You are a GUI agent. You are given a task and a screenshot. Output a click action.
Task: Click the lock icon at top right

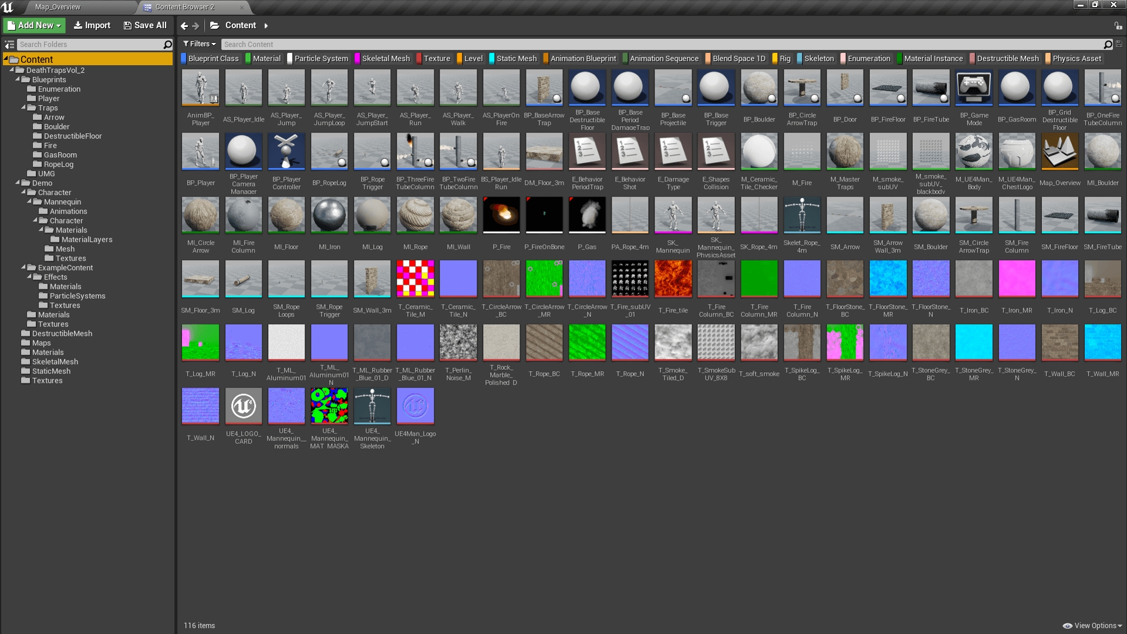[1118, 26]
